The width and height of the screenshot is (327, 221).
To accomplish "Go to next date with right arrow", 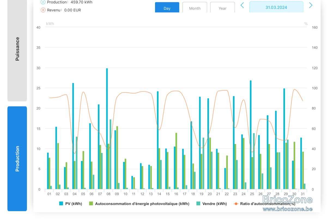I will (x=311, y=5).
